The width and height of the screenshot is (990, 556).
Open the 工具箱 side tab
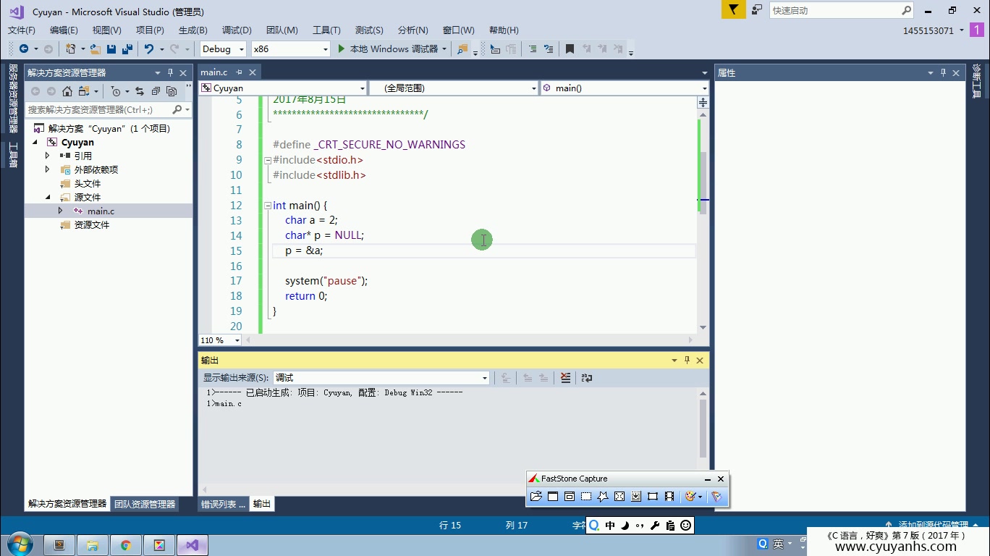[12, 155]
